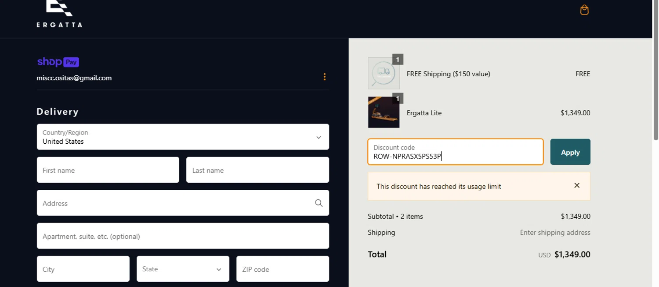Select the Ergatta Lite product thumbnail
659x287 pixels.
tap(384, 112)
